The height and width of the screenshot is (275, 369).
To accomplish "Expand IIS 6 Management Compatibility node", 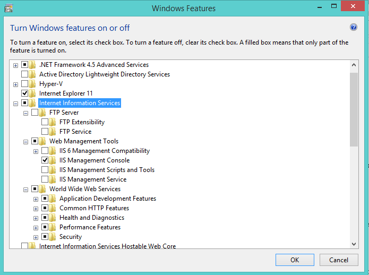I will point(36,151).
